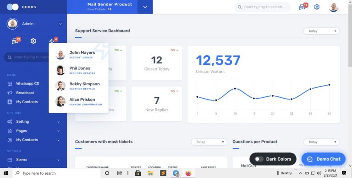Click My Contacts lifebuoy icon in Options
Screen dimensions: 352x178
(10, 140)
